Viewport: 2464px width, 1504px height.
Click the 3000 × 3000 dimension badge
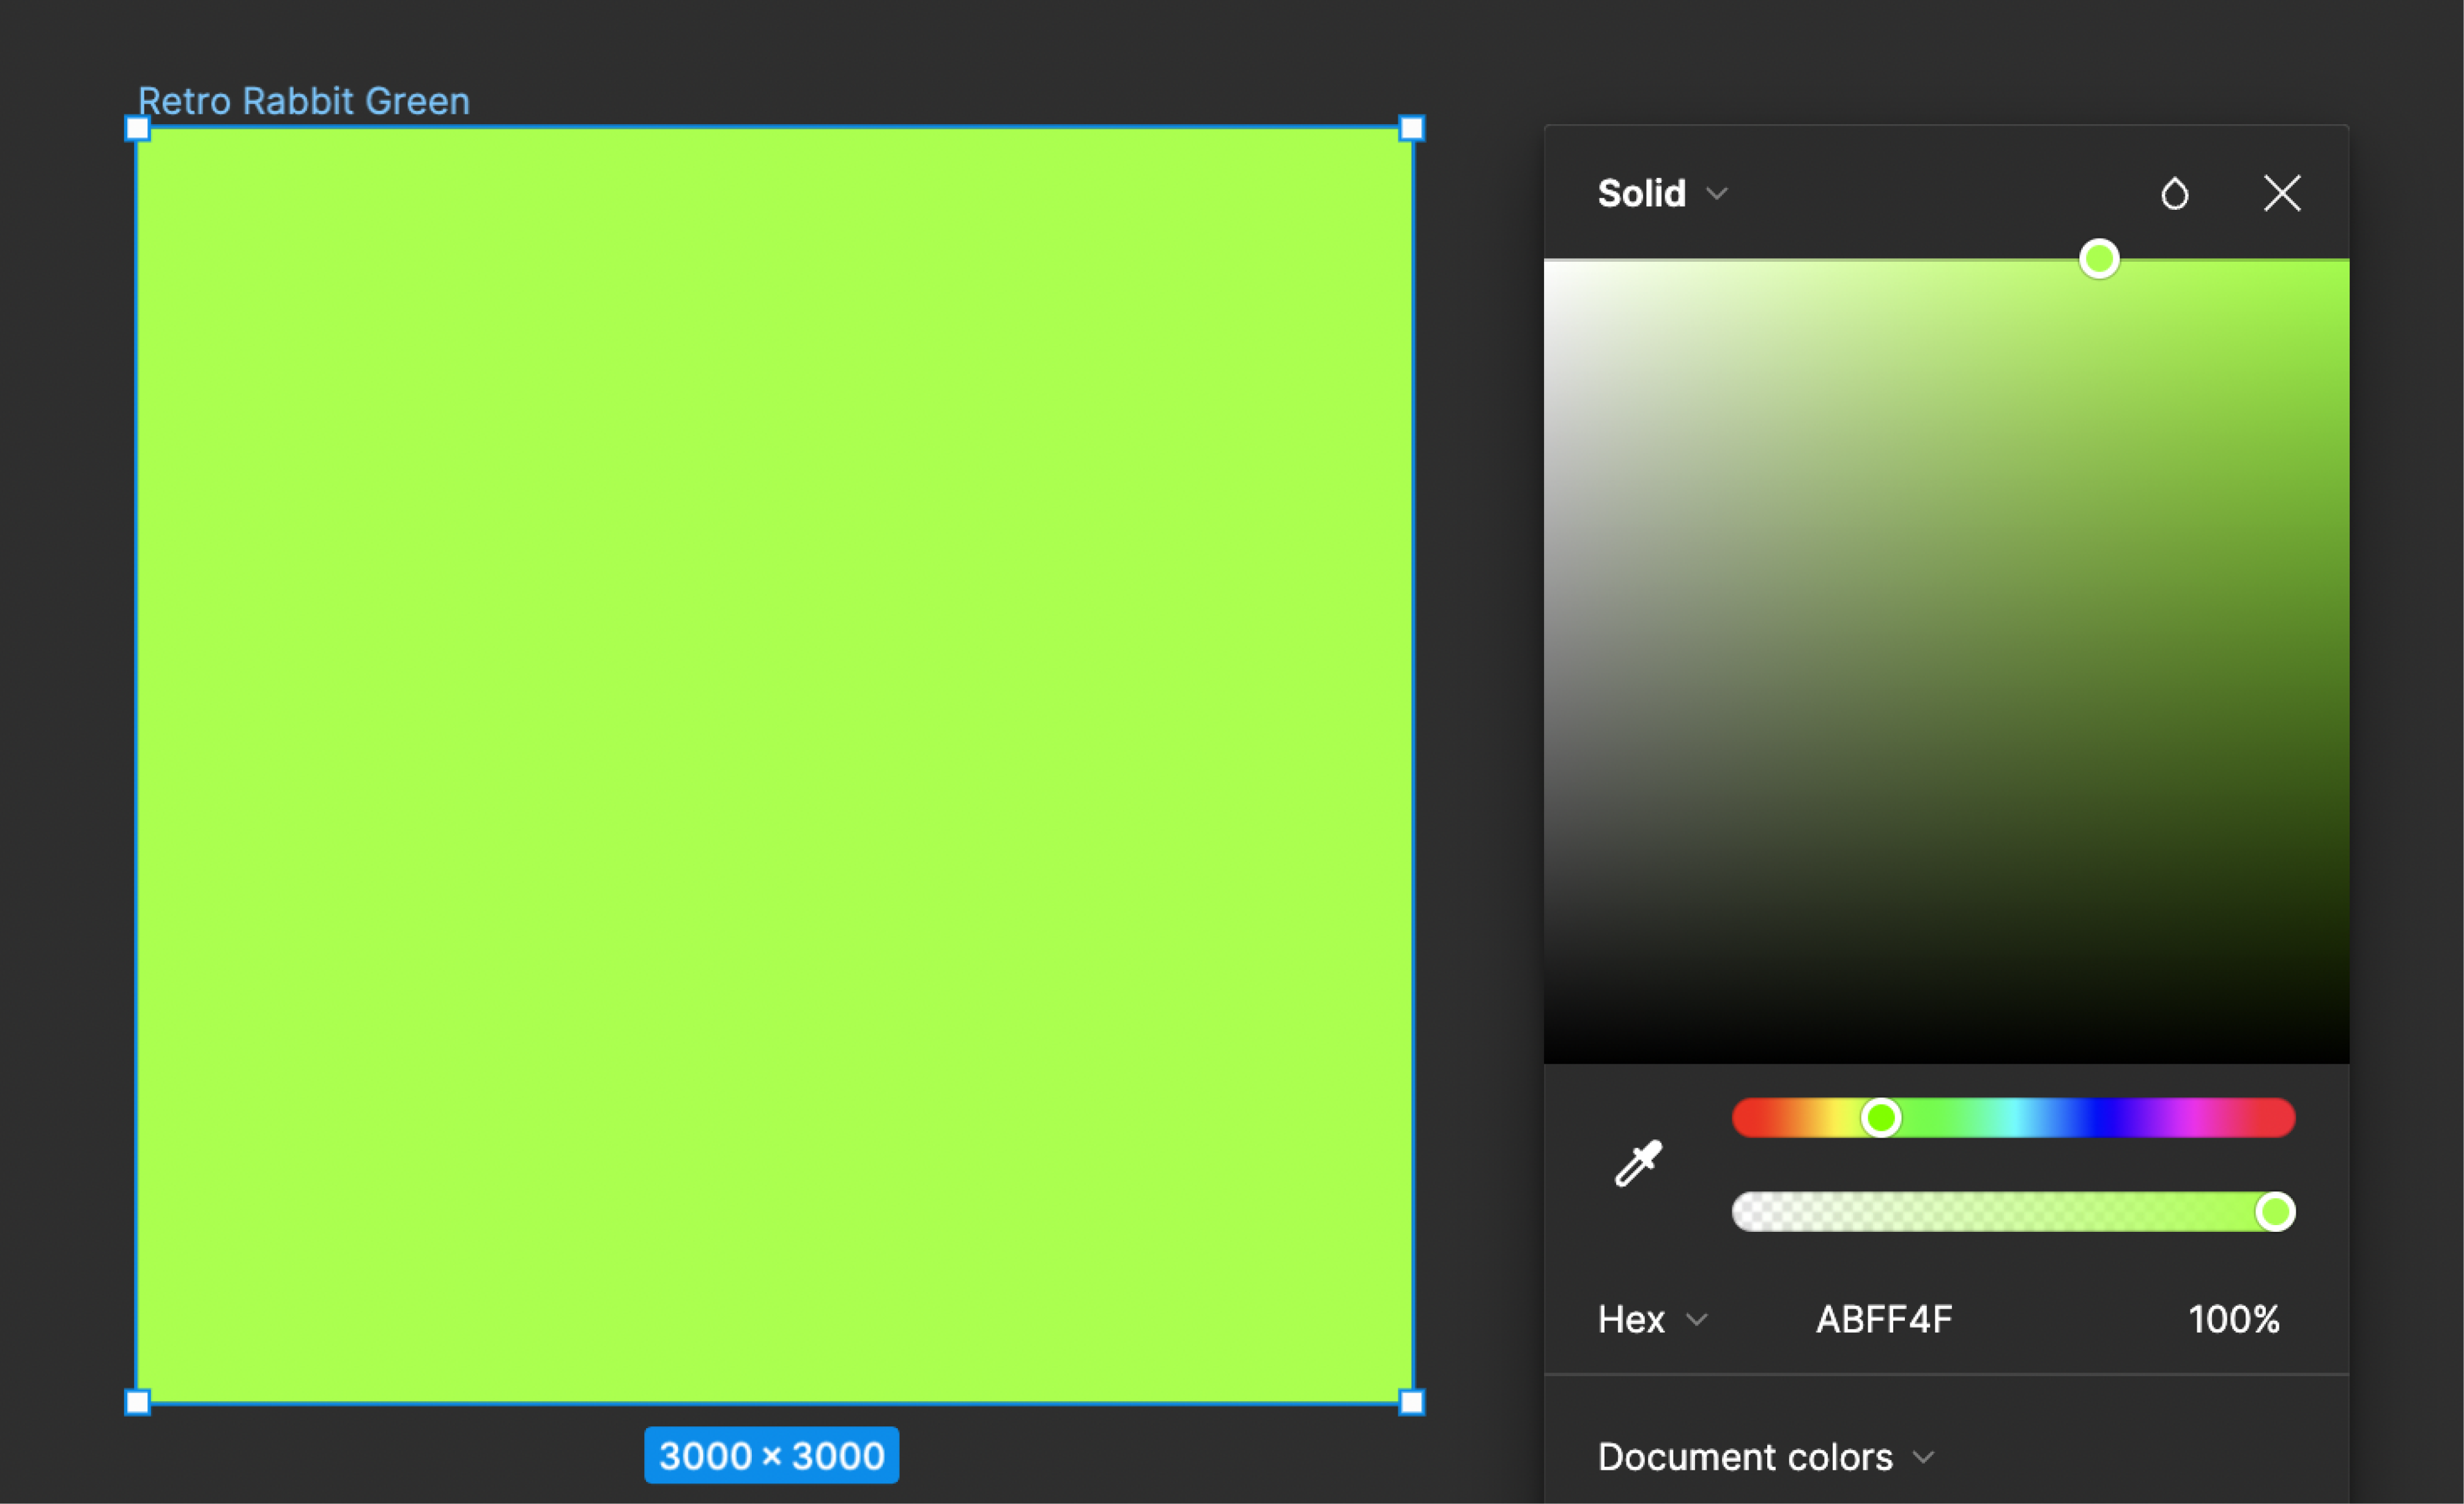[772, 1455]
